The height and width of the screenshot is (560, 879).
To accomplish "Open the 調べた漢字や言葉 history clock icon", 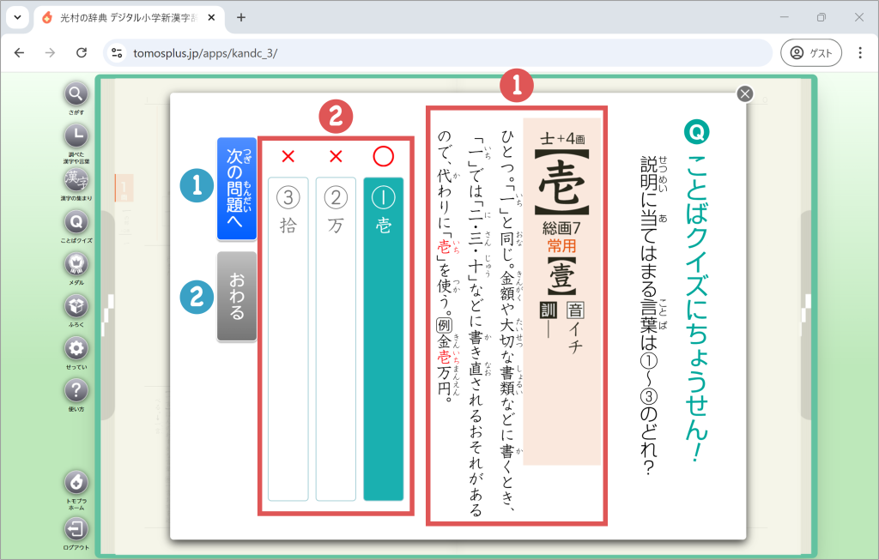I will 76,135.
